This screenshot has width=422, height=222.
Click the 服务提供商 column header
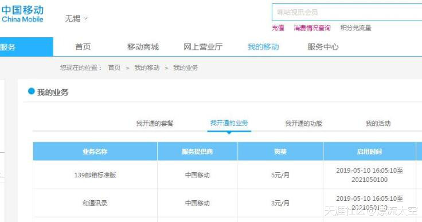click(197, 152)
